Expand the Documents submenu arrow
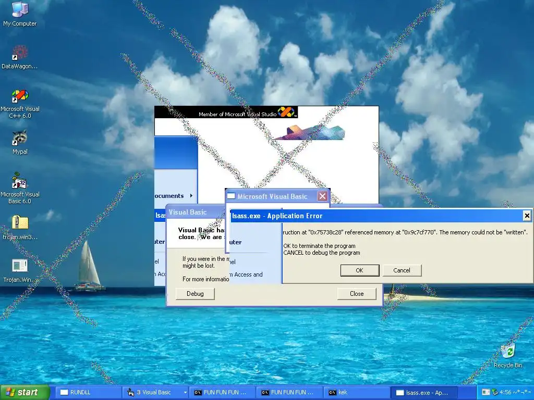 click(x=191, y=196)
